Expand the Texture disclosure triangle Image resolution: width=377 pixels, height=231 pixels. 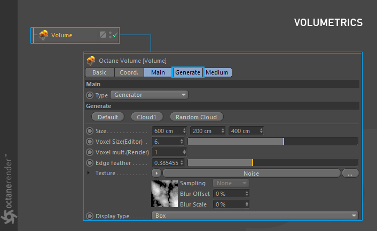pyautogui.click(x=89, y=173)
